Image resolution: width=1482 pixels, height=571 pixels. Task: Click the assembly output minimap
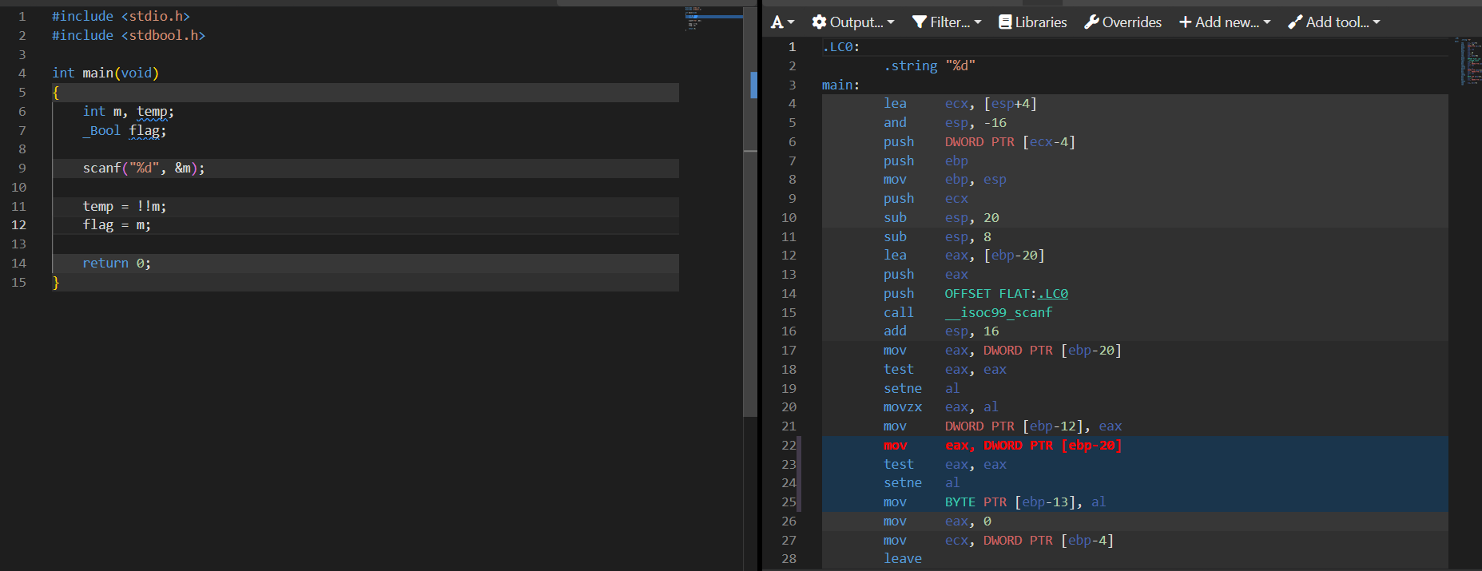tap(1468, 60)
